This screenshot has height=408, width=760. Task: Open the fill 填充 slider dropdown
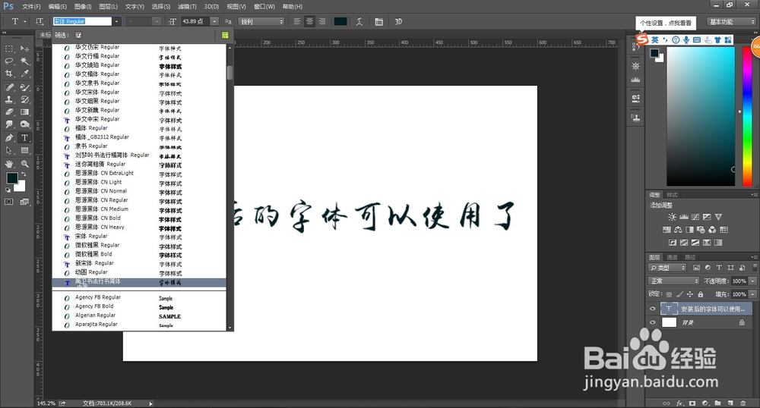(752, 294)
